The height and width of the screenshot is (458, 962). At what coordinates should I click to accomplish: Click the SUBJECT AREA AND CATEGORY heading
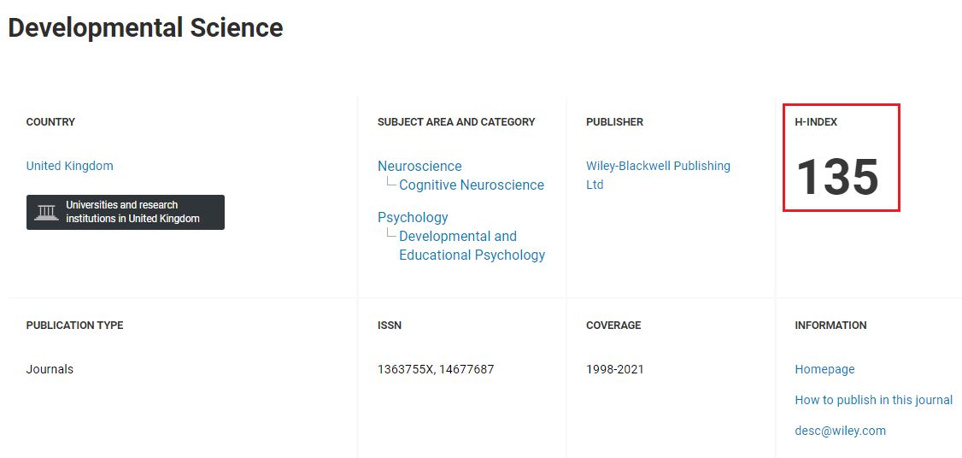[x=456, y=122]
